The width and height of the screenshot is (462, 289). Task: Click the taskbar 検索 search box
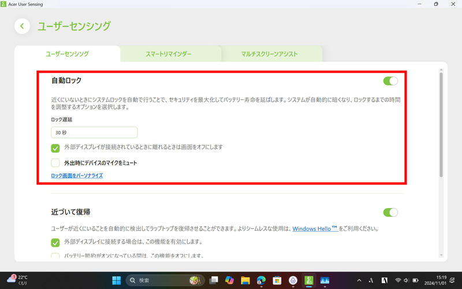point(165,280)
